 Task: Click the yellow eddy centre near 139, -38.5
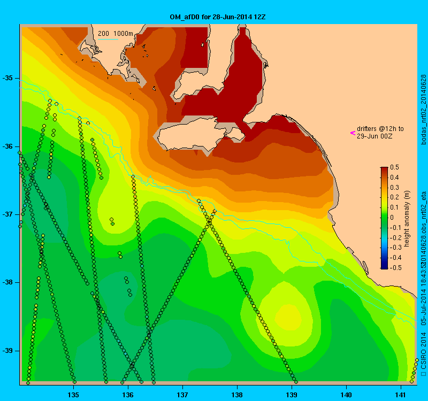288,318
